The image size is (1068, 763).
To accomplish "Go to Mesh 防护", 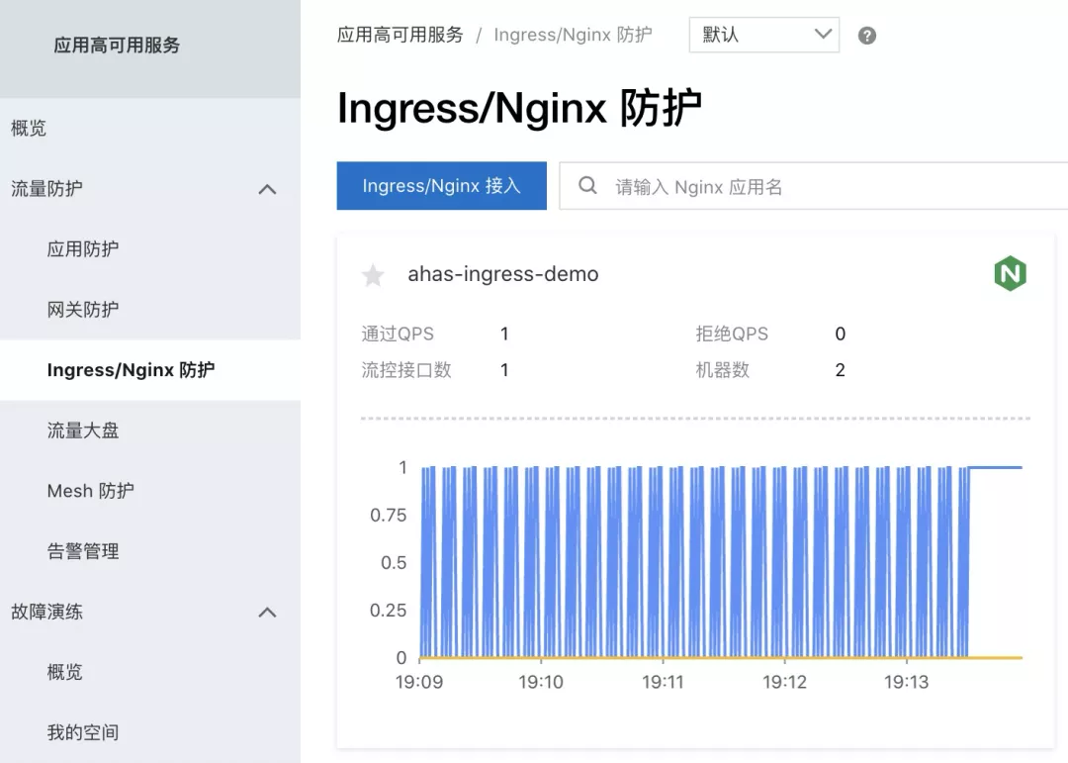I will [91, 490].
